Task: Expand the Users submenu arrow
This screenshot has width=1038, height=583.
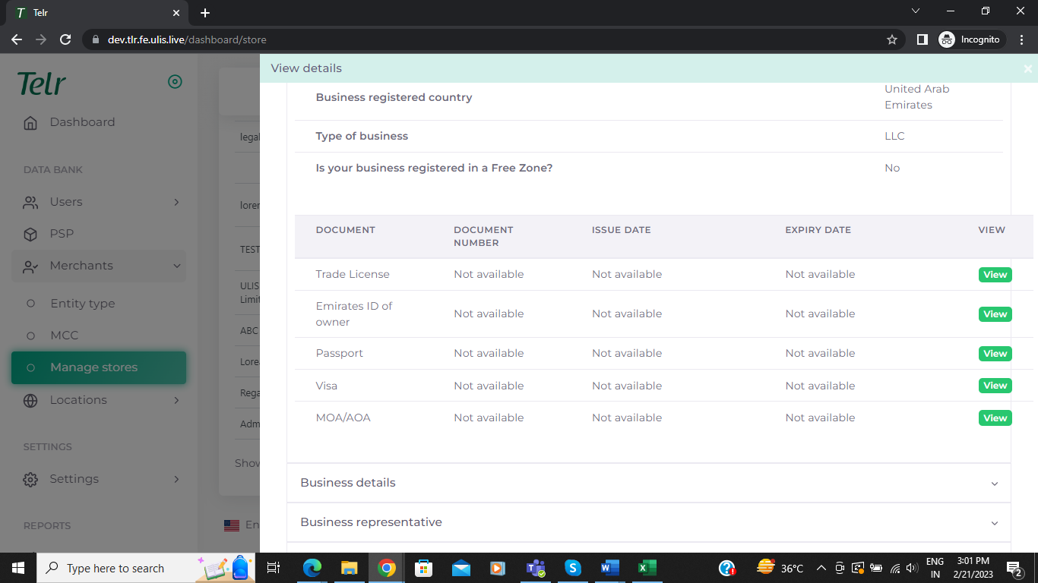Action: pos(176,202)
